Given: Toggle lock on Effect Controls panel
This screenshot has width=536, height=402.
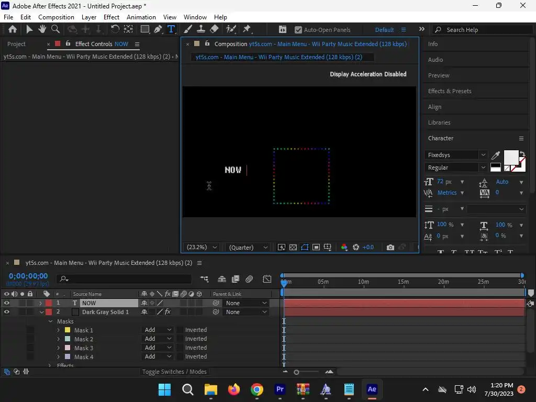Looking at the screenshot, I should pos(68,44).
